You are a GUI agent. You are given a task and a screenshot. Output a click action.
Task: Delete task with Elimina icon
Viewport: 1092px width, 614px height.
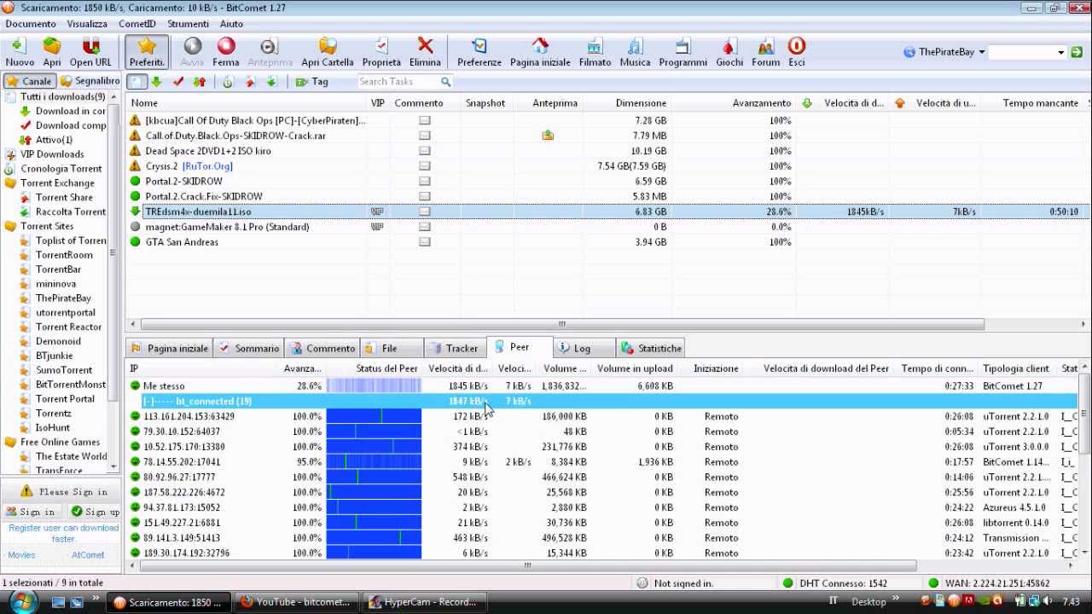pyautogui.click(x=425, y=52)
